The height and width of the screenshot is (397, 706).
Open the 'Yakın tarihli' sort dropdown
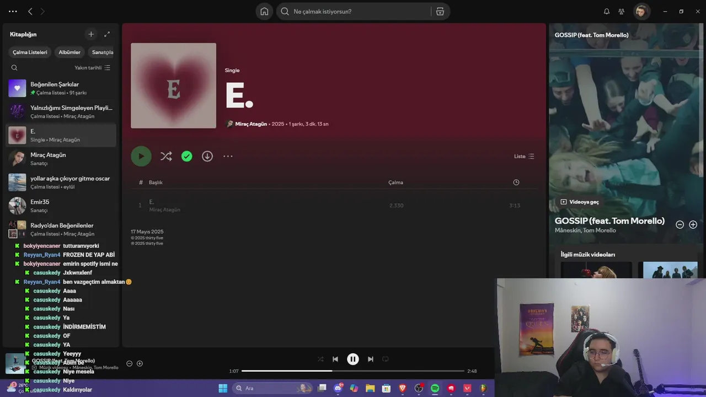tap(93, 68)
